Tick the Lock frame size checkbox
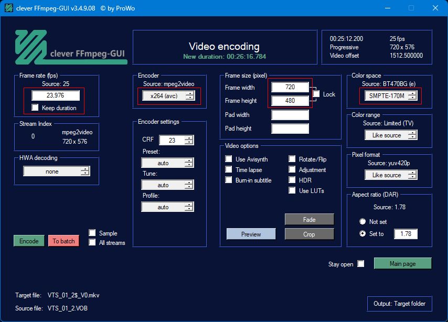 (x=316, y=94)
